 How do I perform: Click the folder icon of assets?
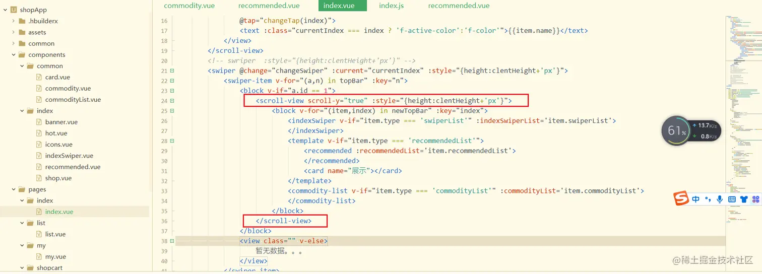coord(22,32)
